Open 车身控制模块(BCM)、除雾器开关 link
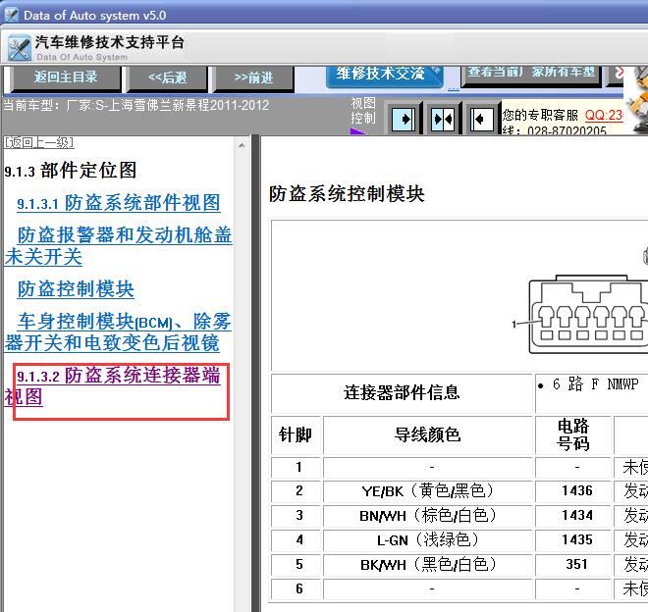The width and height of the screenshot is (648, 612). pyautogui.click(x=118, y=332)
